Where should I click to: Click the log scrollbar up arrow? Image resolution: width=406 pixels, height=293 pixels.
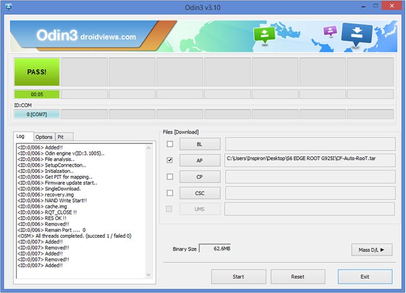click(149, 148)
